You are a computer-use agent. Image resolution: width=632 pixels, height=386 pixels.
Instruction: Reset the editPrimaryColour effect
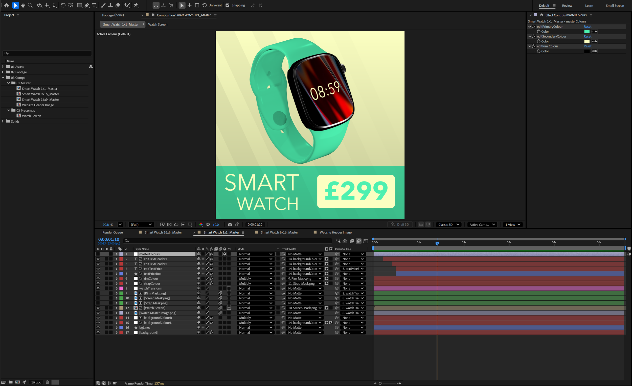point(587,27)
